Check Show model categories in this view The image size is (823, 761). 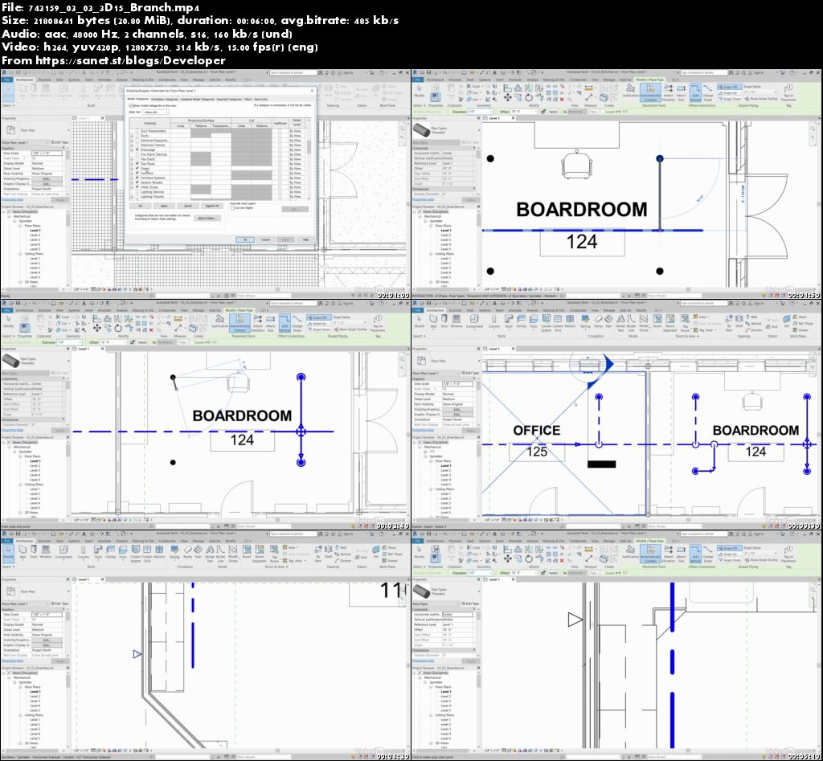pyautogui.click(x=130, y=105)
